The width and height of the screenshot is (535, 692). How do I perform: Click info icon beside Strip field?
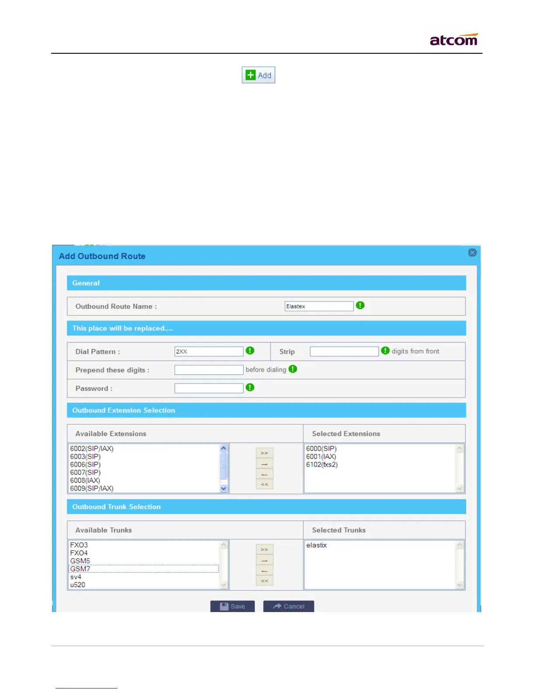(385, 350)
